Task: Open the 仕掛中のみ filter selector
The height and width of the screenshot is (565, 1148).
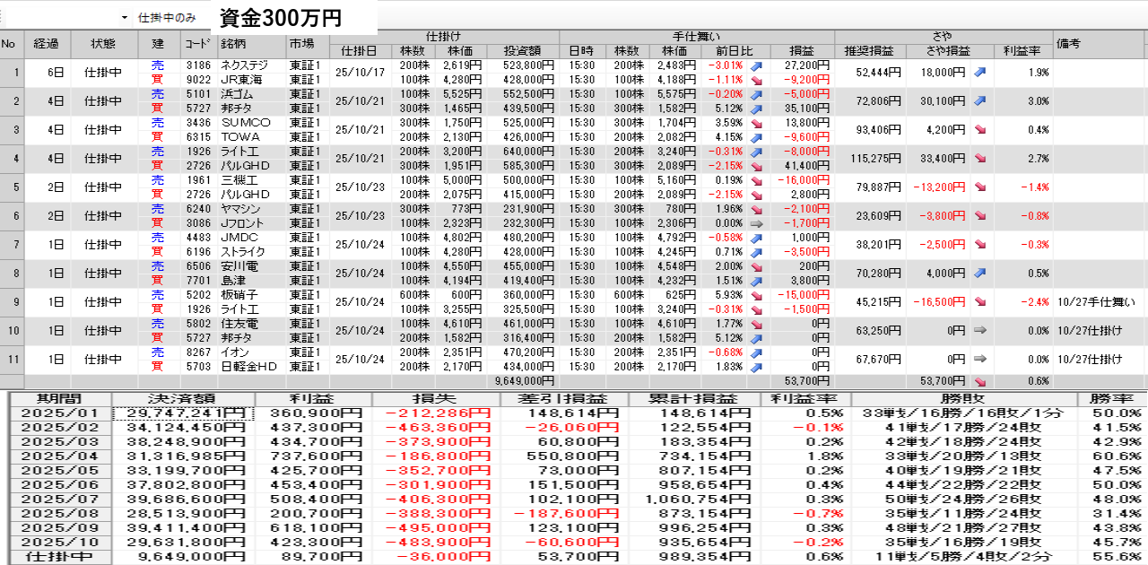Action: pos(170,18)
